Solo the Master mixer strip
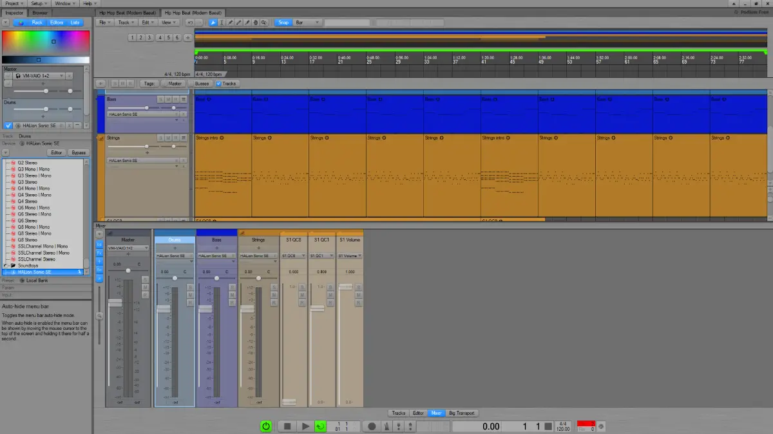Image resolution: width=773 pixels, height=434 pixels. tap(145, 280)
